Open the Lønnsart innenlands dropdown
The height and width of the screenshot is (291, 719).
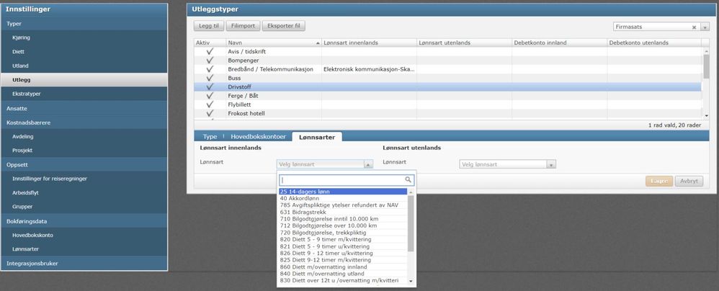pyautogui.click(x=325, y=164)
